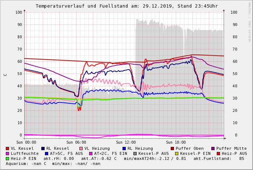The width and height of the screenshot is (253, 170).
Task: Select the pink VL Heizung legend swatch
Action: pos(81,148)
